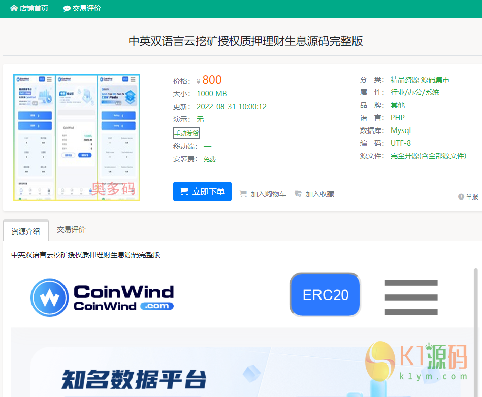482x397 pixels.
Task: Click source file value 完全开源(含全部源文件)
Action: [x=428, y=156]
